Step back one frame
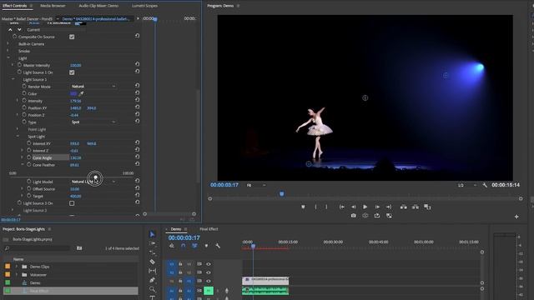The width and height of the screenshot is (534, 300). pos(354,207)
